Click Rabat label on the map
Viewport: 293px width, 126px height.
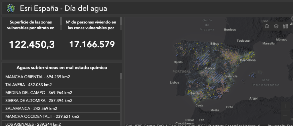190,120
